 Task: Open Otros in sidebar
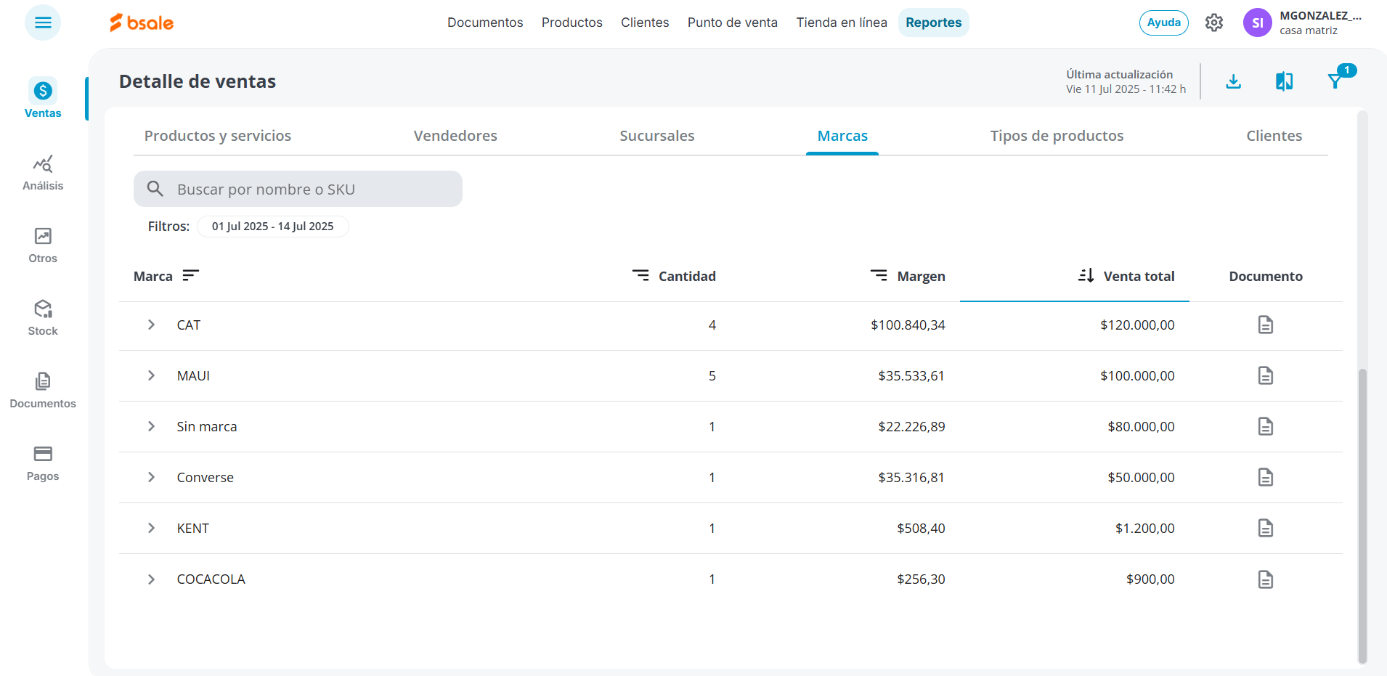(43, 245)
